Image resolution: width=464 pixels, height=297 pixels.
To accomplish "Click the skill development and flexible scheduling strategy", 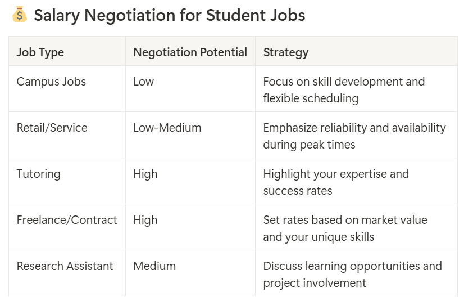I will [x=344, y=90].
